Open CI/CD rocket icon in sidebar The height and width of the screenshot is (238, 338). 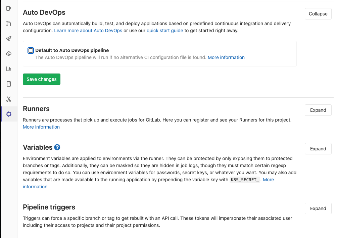coord(9,39)
